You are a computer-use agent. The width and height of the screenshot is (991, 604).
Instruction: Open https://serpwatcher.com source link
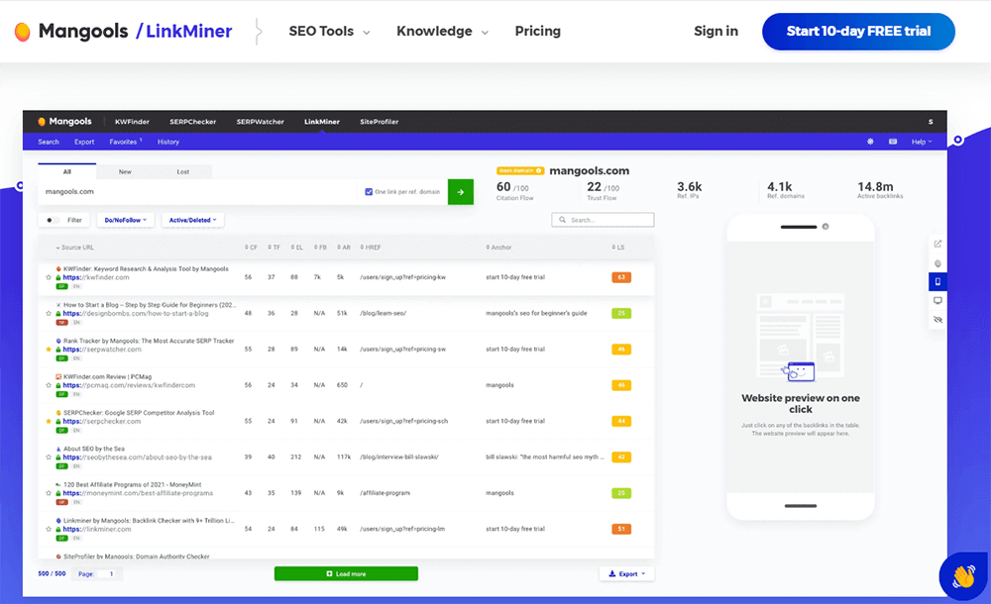coord(102,350)
